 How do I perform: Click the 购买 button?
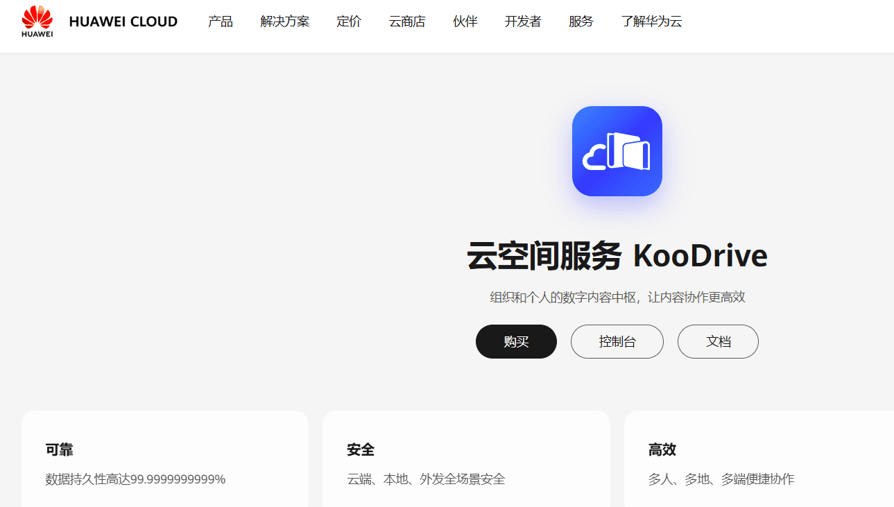[516, 341]
